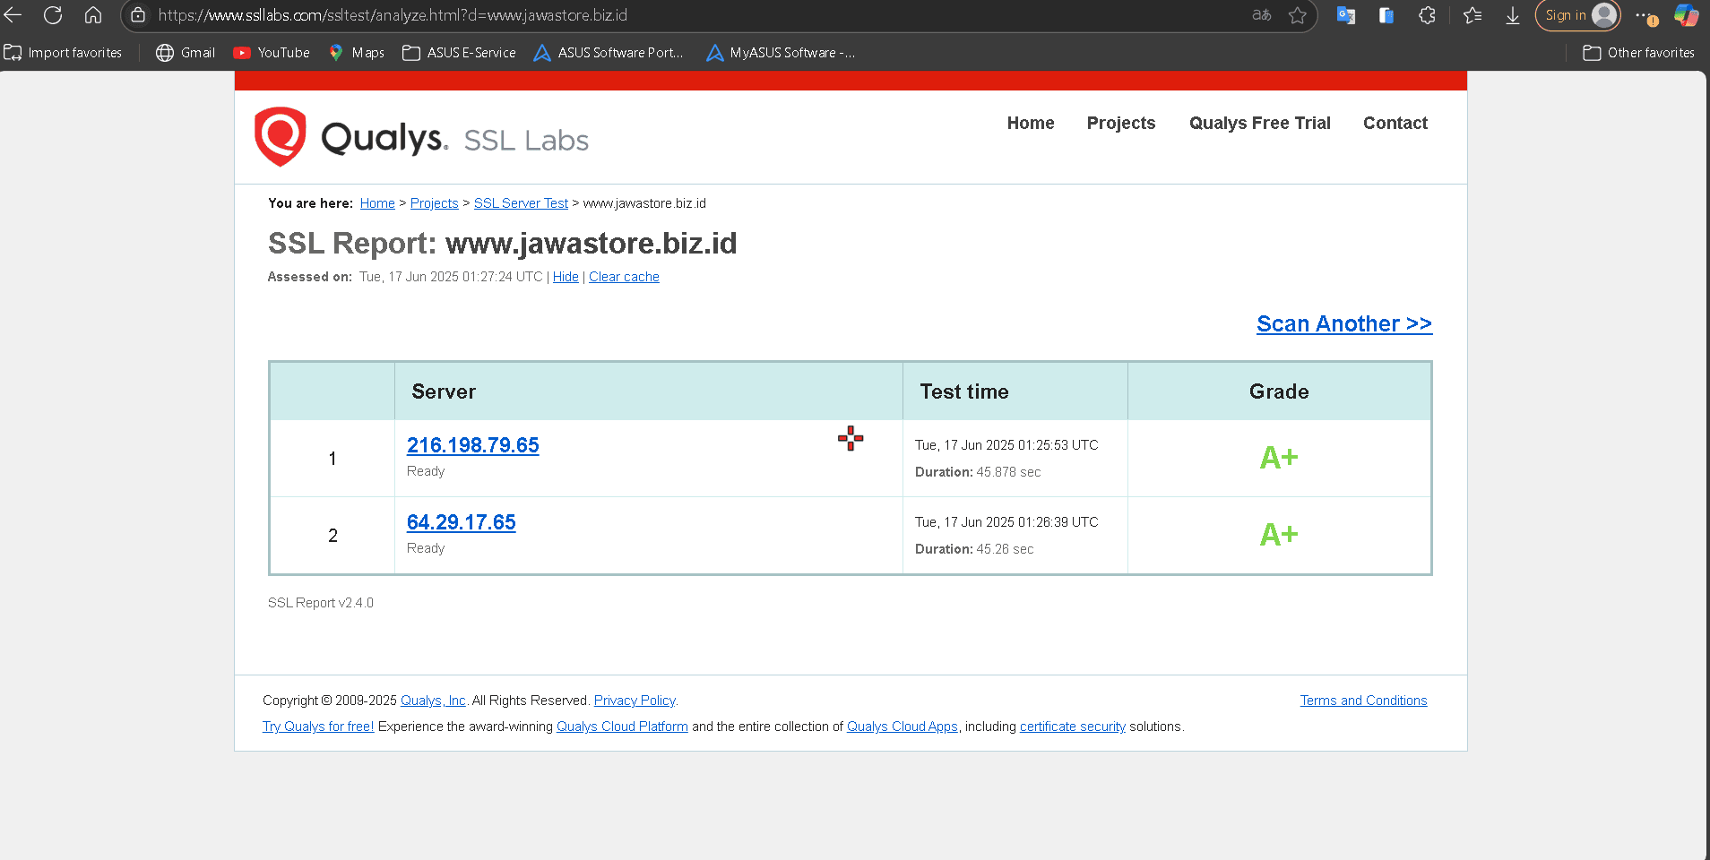Click the Qualys shield logo
The height and width of the screenshot is (860, 1710).
click(281, 136)
